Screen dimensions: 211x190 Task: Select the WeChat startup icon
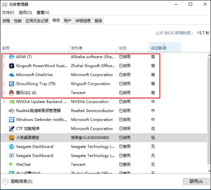tap(12, 164)
